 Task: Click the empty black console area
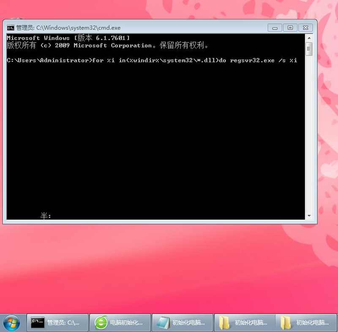(x=155, y=138)
